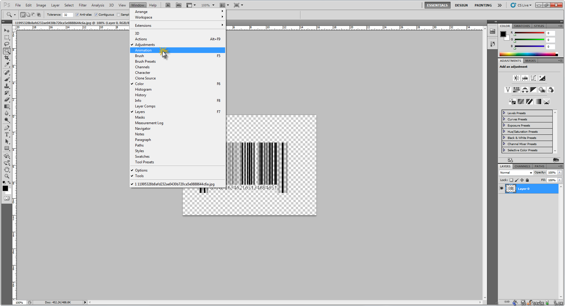Select the Eraser tool

click(x=7, y=99)
